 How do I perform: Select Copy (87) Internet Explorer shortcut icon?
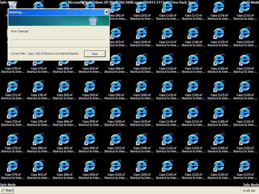coord(64,139)
